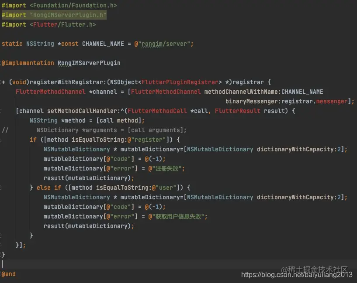Click CHANNEL_NAME argument after methodChannelWithName:
The height and width of the screenshot is (283, 357).
coord(302,92)
